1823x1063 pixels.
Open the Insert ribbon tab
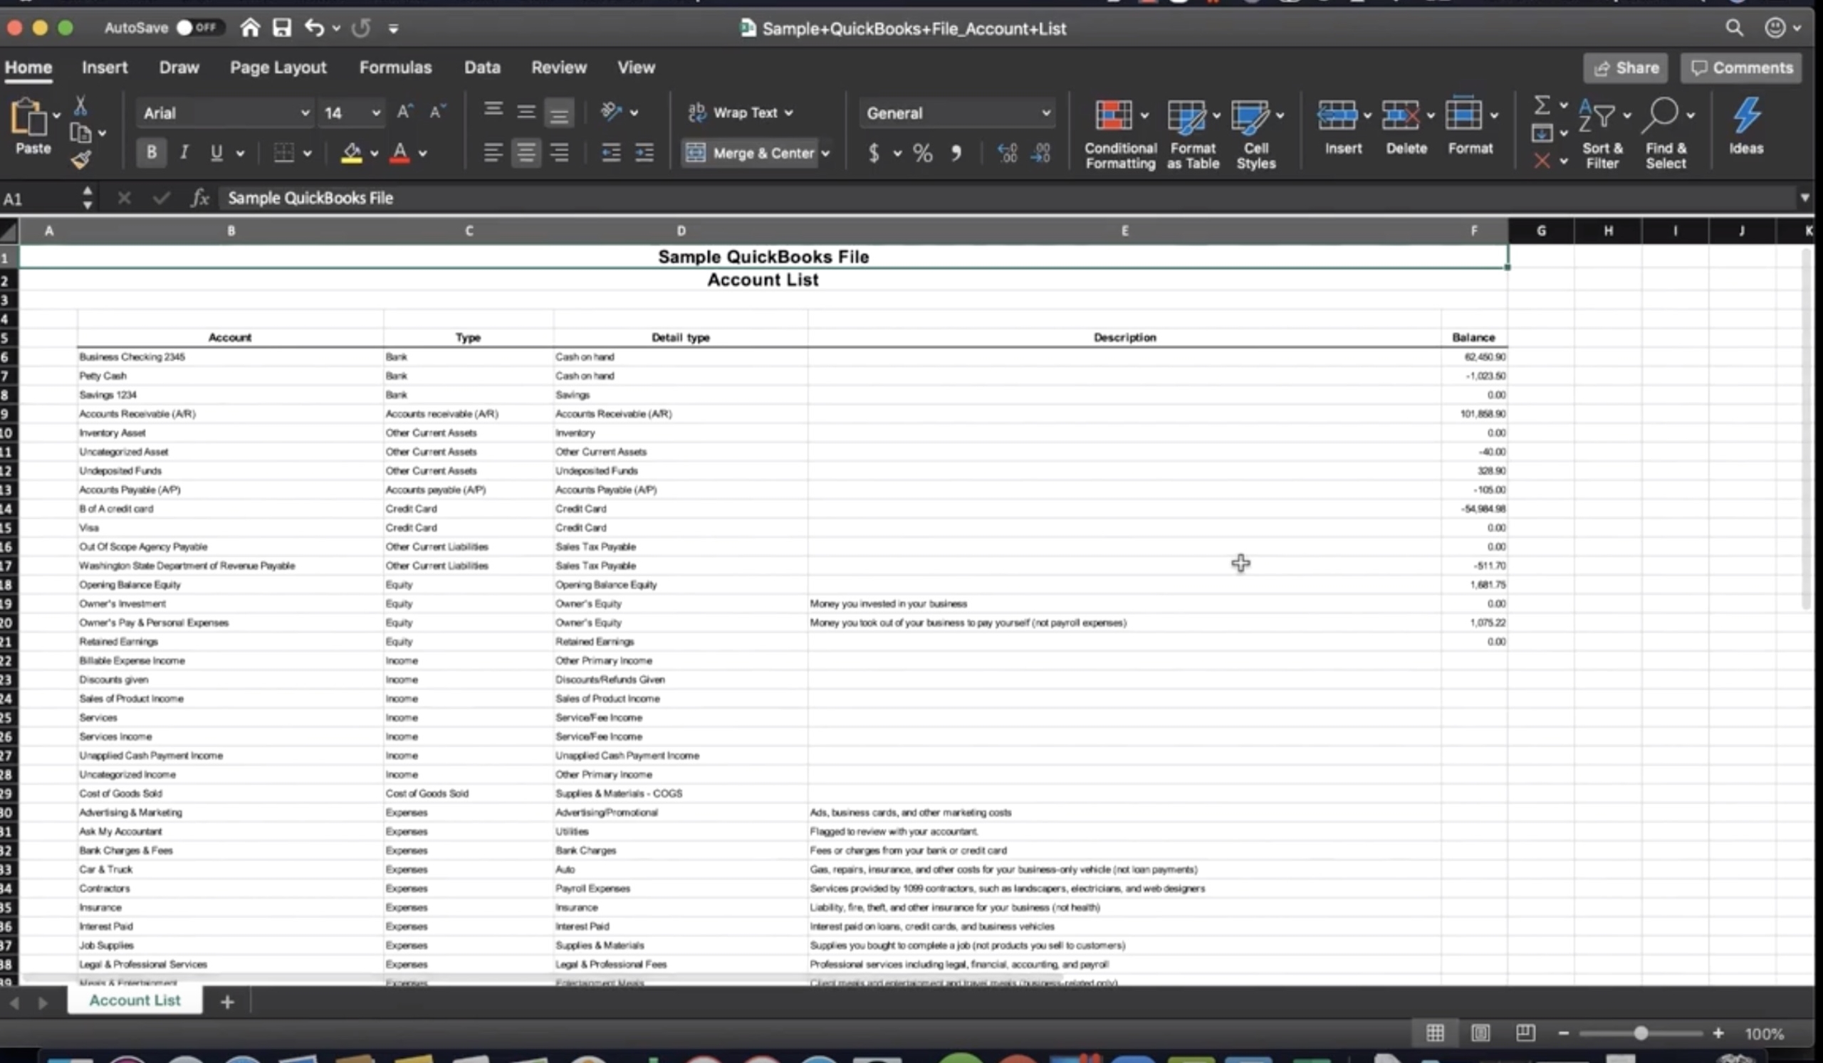[104, 67]
